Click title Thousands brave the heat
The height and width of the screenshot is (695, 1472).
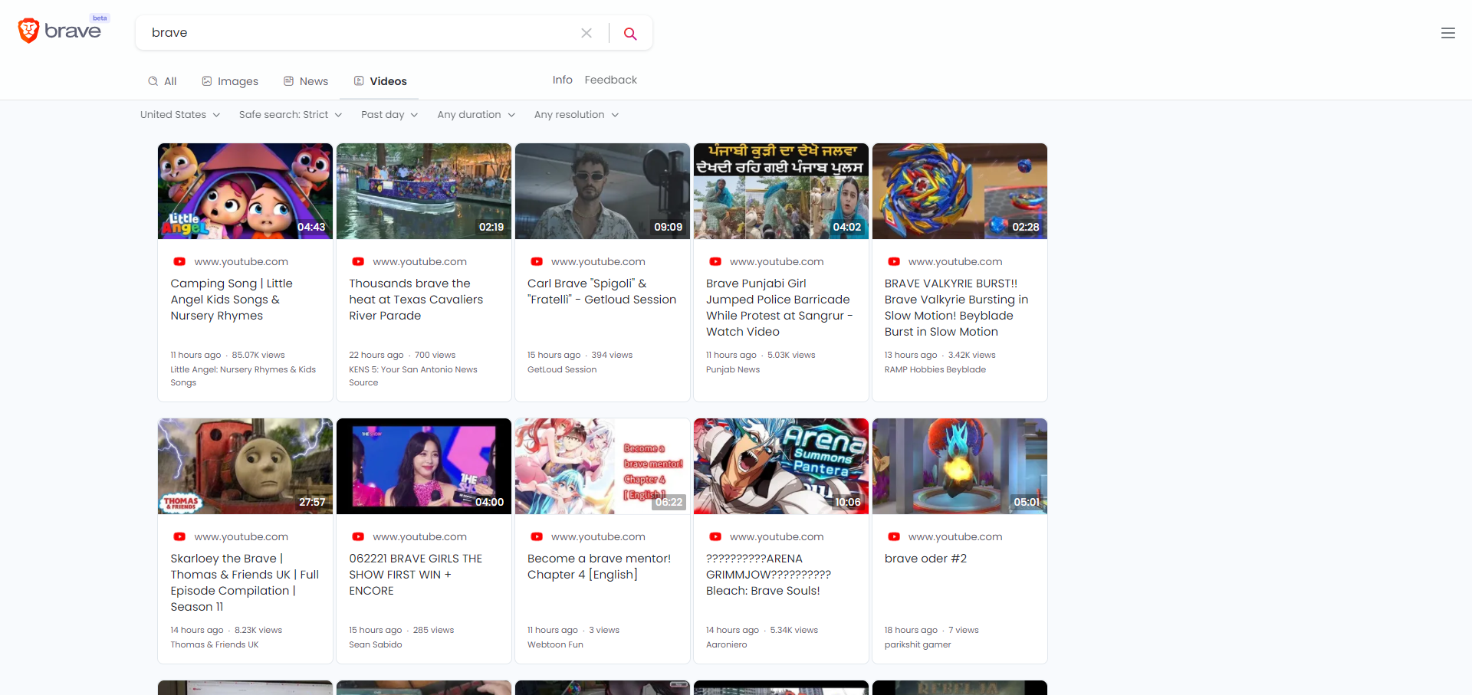pos(416,300)
